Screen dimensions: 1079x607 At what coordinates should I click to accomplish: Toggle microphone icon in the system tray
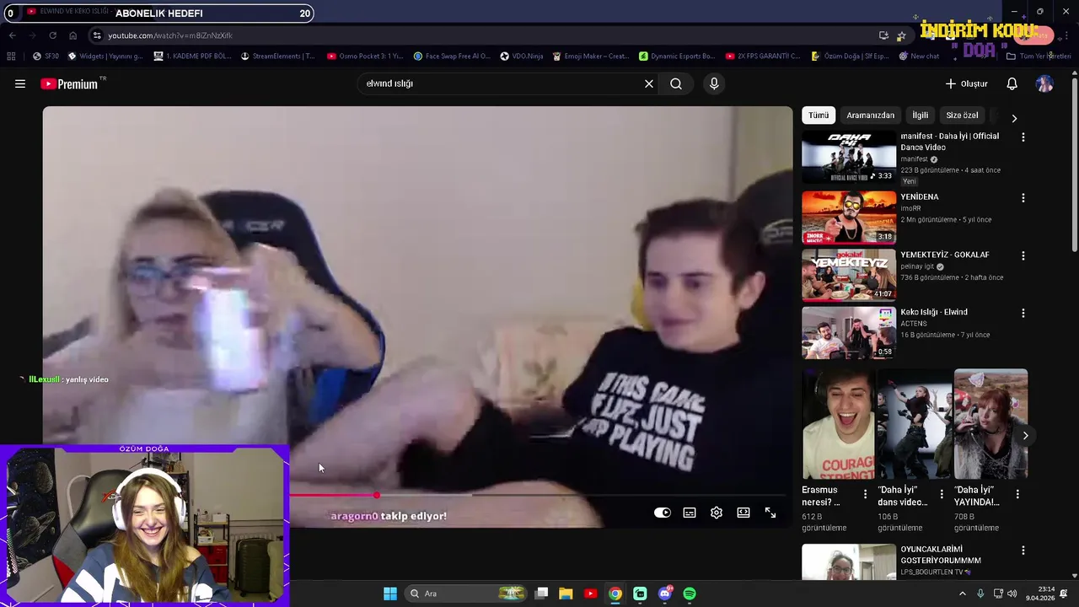980,594
